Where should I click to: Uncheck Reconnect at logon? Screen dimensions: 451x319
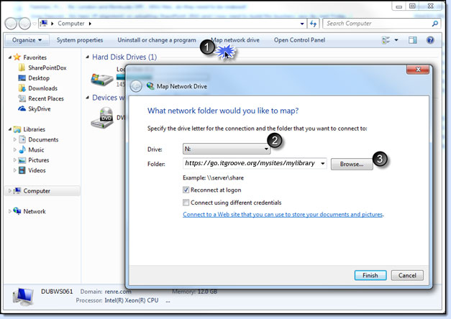pos(186,190)
